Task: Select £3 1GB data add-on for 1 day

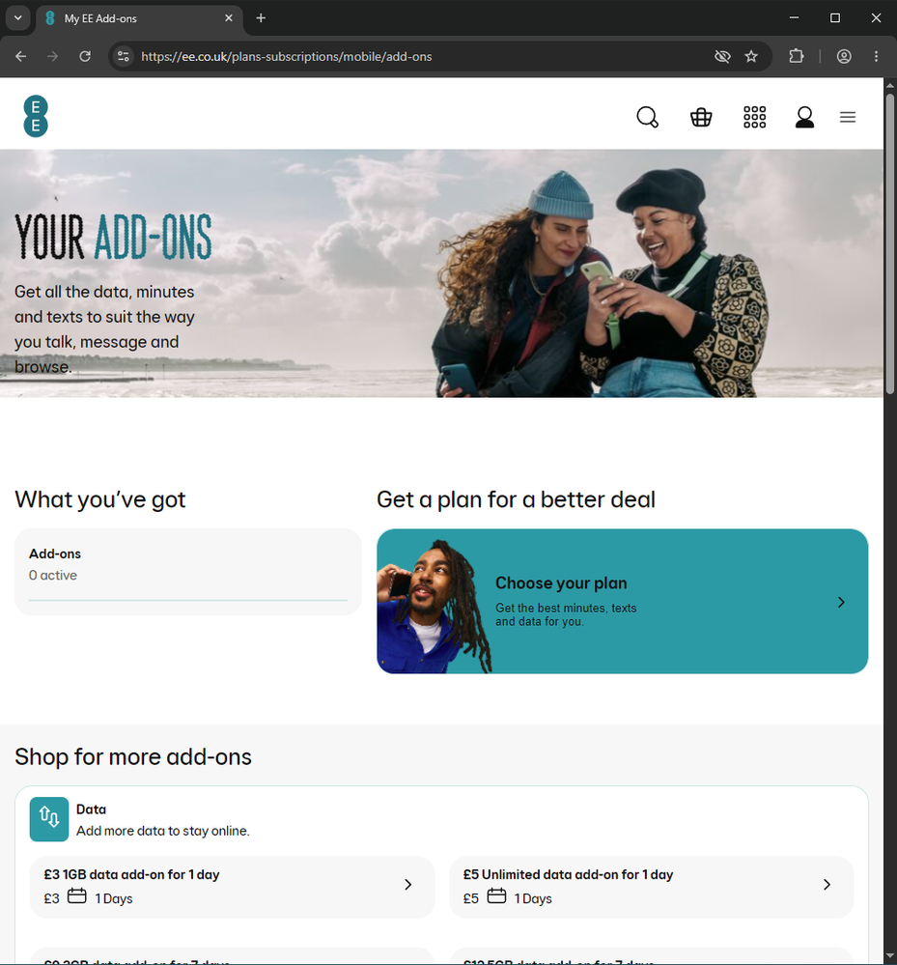Action: pos(232,887)
